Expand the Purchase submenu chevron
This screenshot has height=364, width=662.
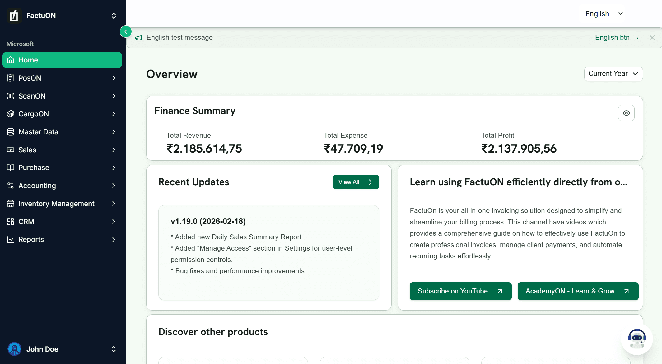(x=114, y=168)
